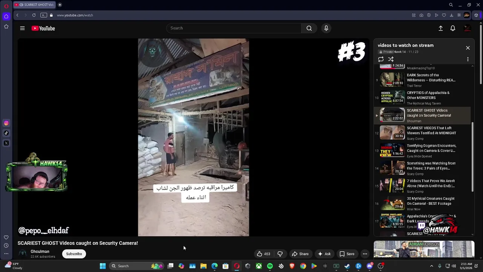Viewport: 483px width, 272px height.
Task: Add page to bookmarks heart icon
Action: pos(444,15)
